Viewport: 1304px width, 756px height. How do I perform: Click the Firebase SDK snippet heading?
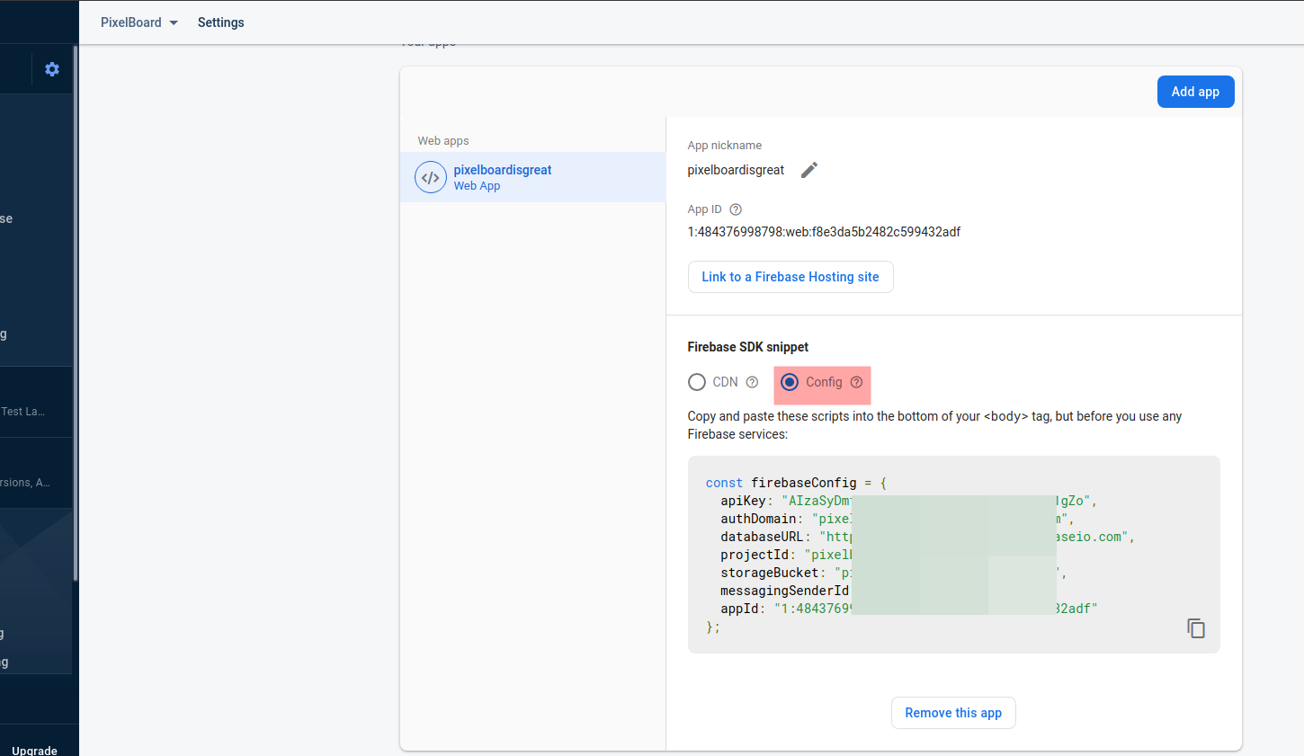click(x=748, y=347)
